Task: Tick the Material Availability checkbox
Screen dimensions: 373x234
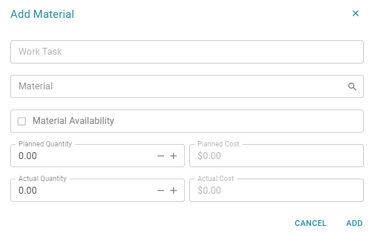Action: pyautogui.click(x=21, y=121)
